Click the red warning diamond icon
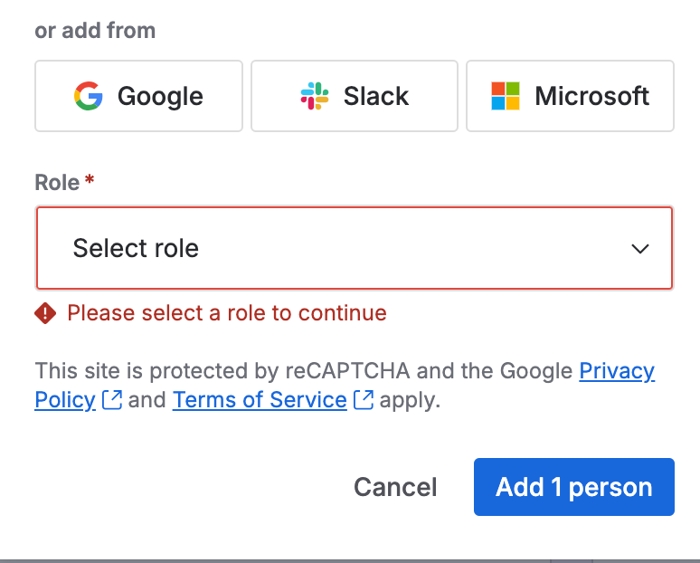The width and height of the screenshot is (700, 563). [45, 313]
